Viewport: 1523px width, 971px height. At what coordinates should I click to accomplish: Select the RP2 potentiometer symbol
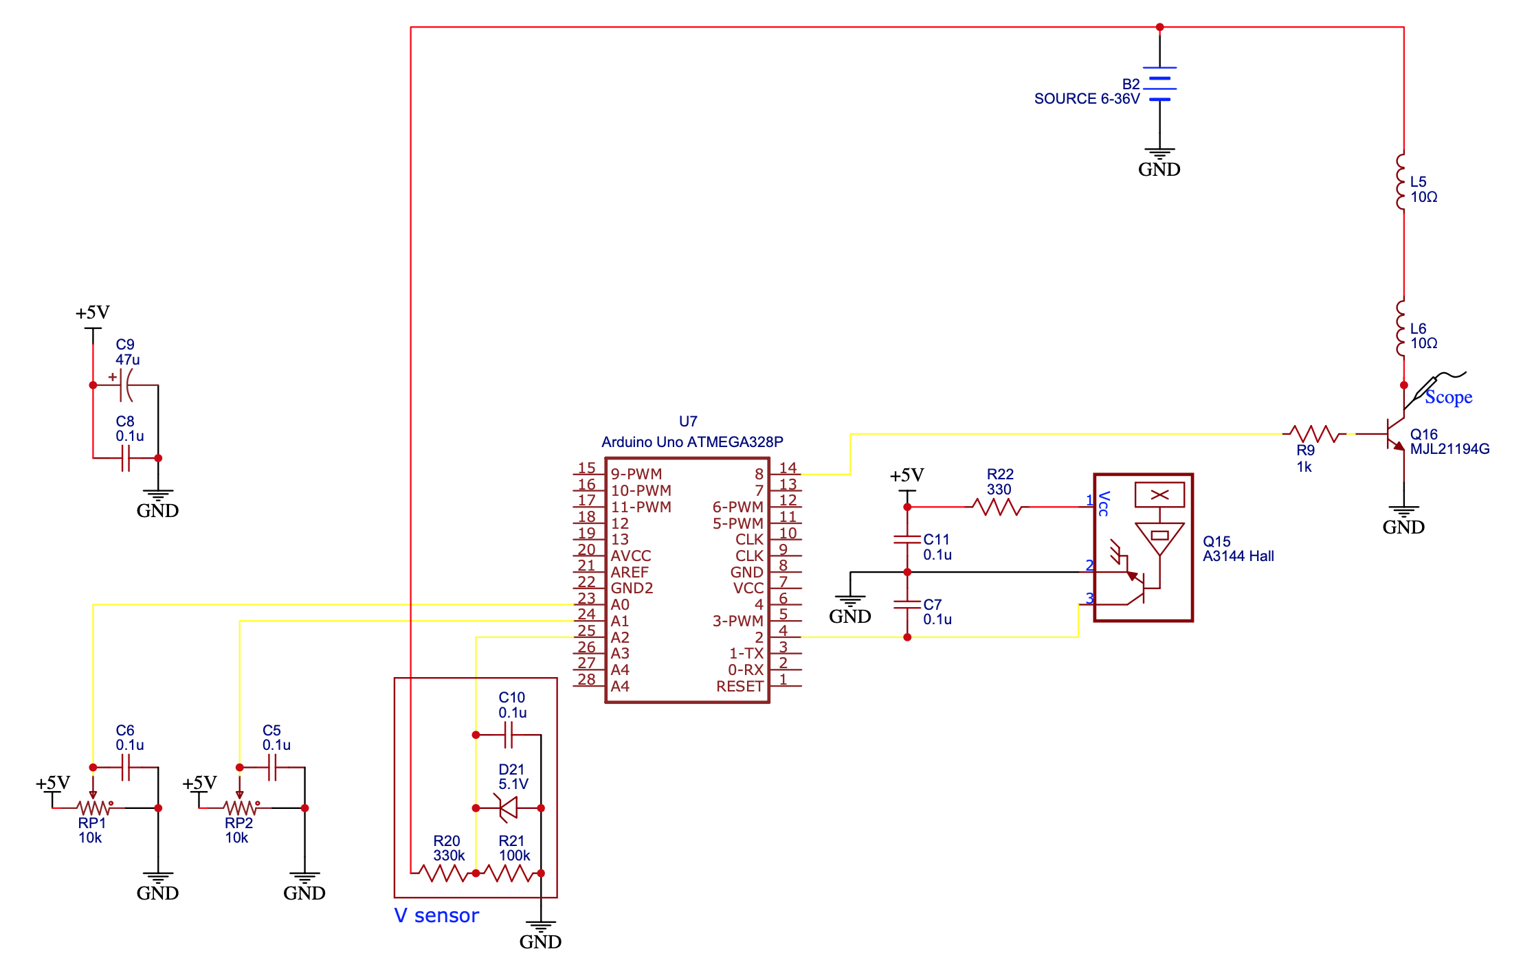click(241, 808)
